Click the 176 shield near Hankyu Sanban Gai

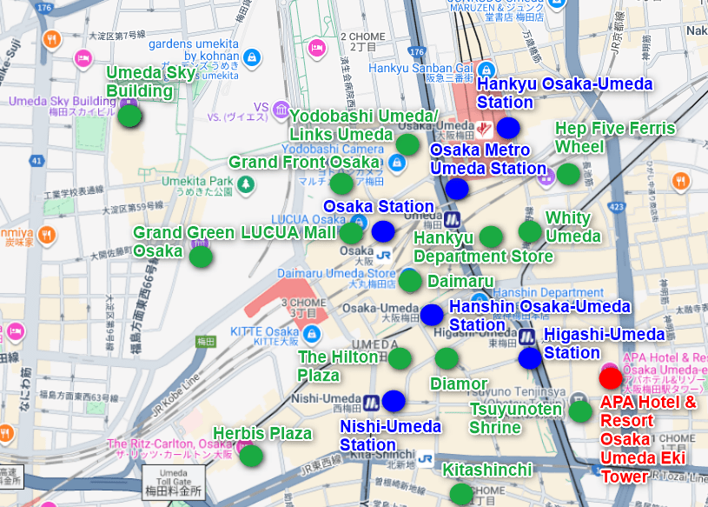(x=417, y=51)
